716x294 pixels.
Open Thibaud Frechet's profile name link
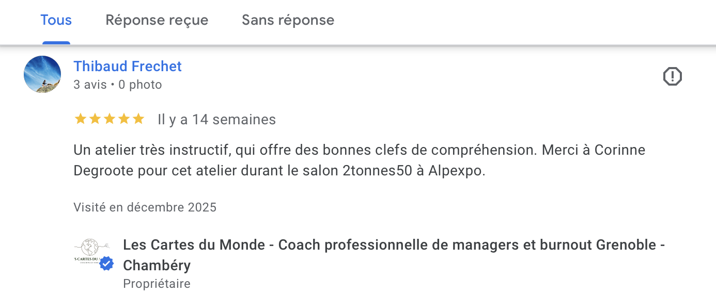pos(128,67)
